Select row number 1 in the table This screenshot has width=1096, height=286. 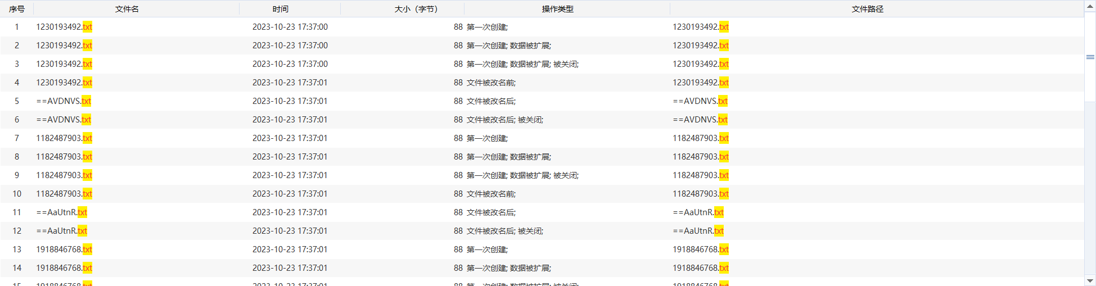17,27
